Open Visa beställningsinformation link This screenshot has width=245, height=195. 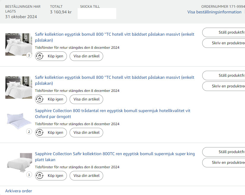[214, 12]
